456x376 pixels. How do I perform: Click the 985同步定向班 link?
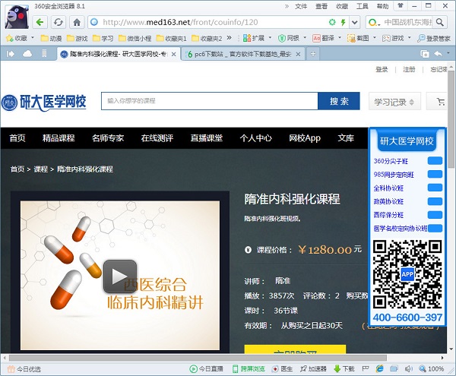pos(394,175)
